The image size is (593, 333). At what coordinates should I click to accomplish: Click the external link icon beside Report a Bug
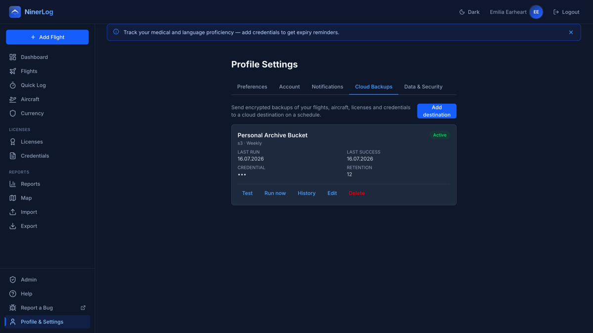tap(83, 308)
